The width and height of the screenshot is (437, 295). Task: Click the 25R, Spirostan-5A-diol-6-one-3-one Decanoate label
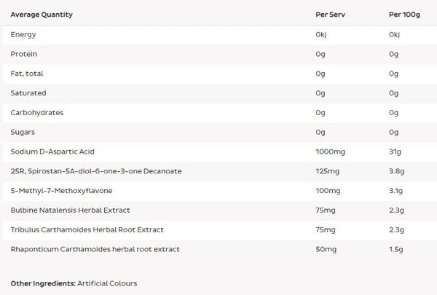tap(95, 171)
